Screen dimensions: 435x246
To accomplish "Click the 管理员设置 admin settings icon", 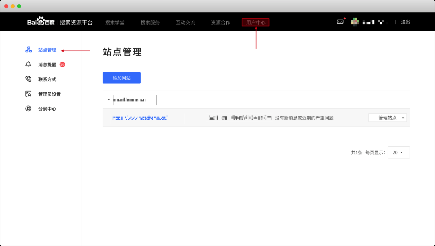I will [29, 94].
